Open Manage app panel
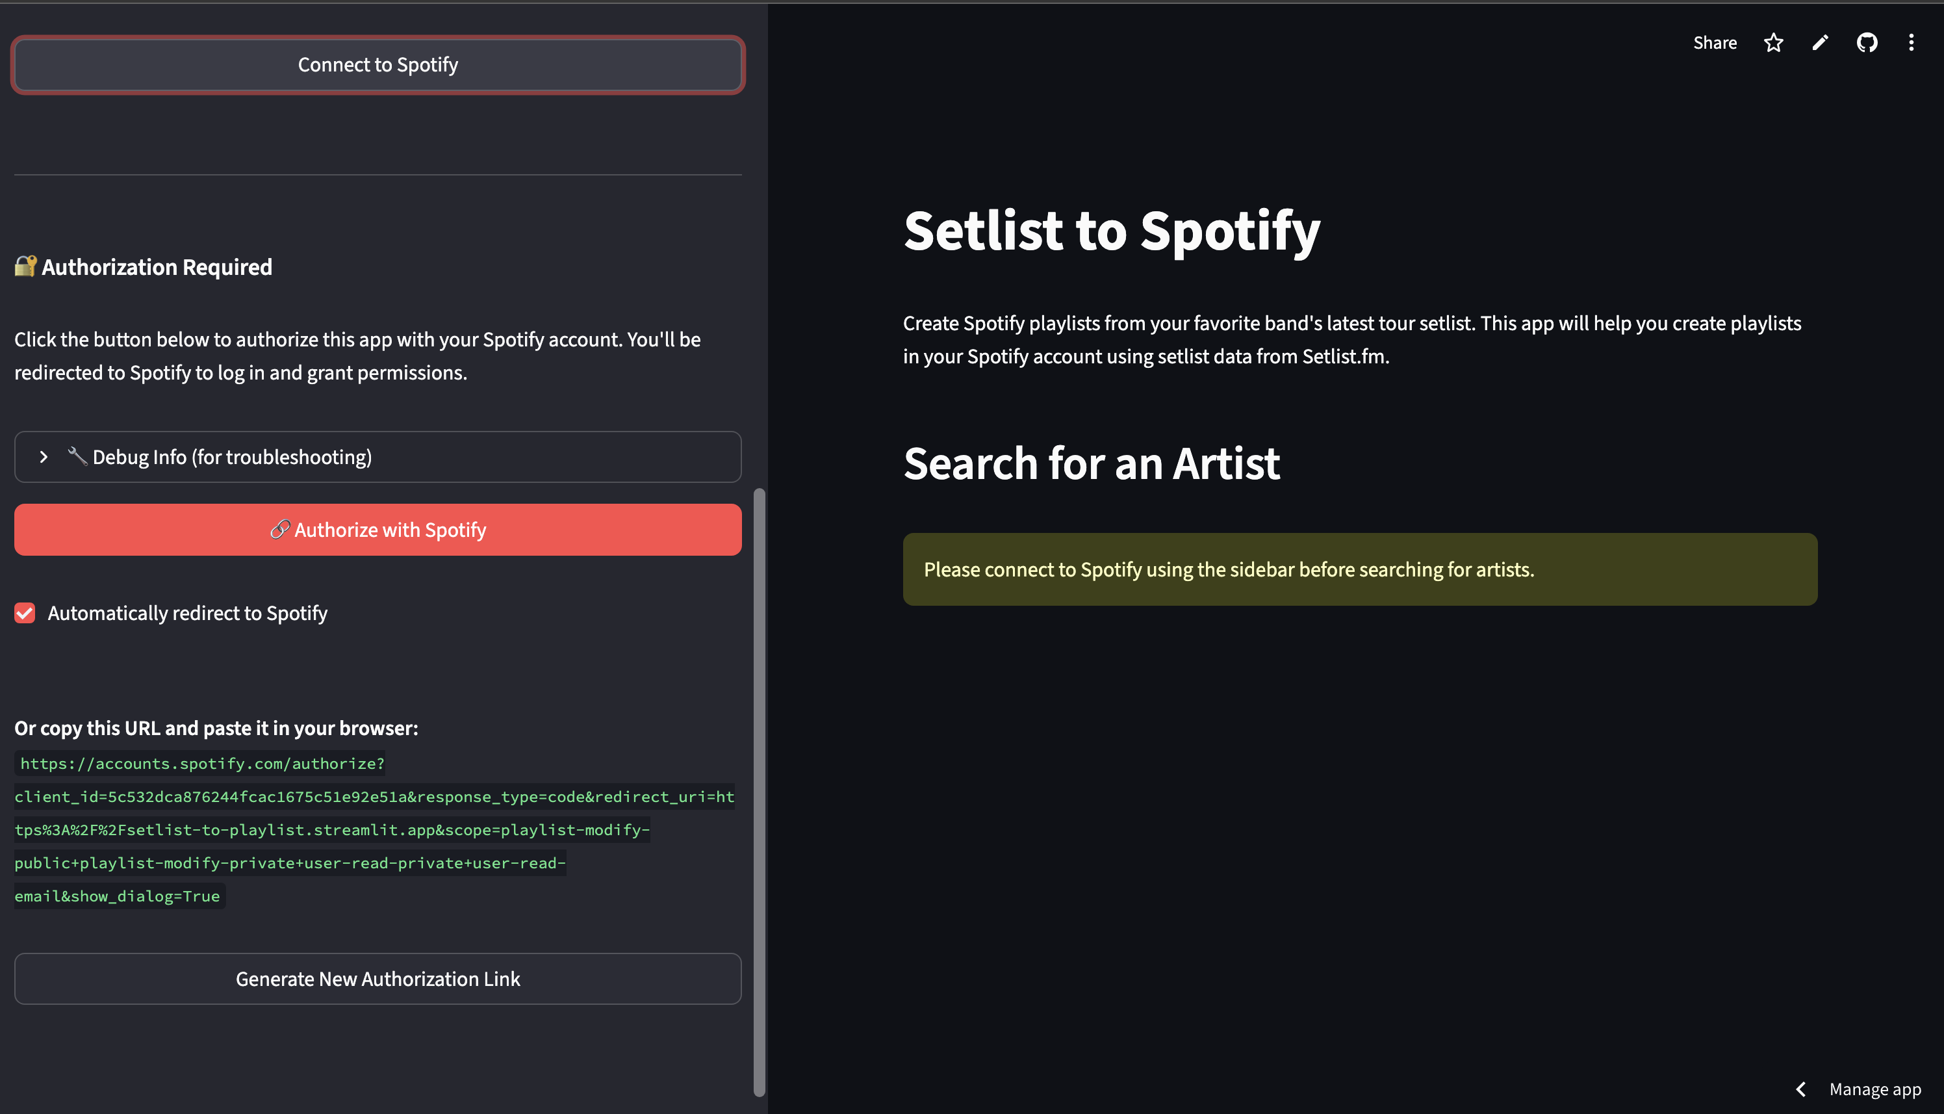Screen dimensions: 1944x1114 tap(1874, 1089)
